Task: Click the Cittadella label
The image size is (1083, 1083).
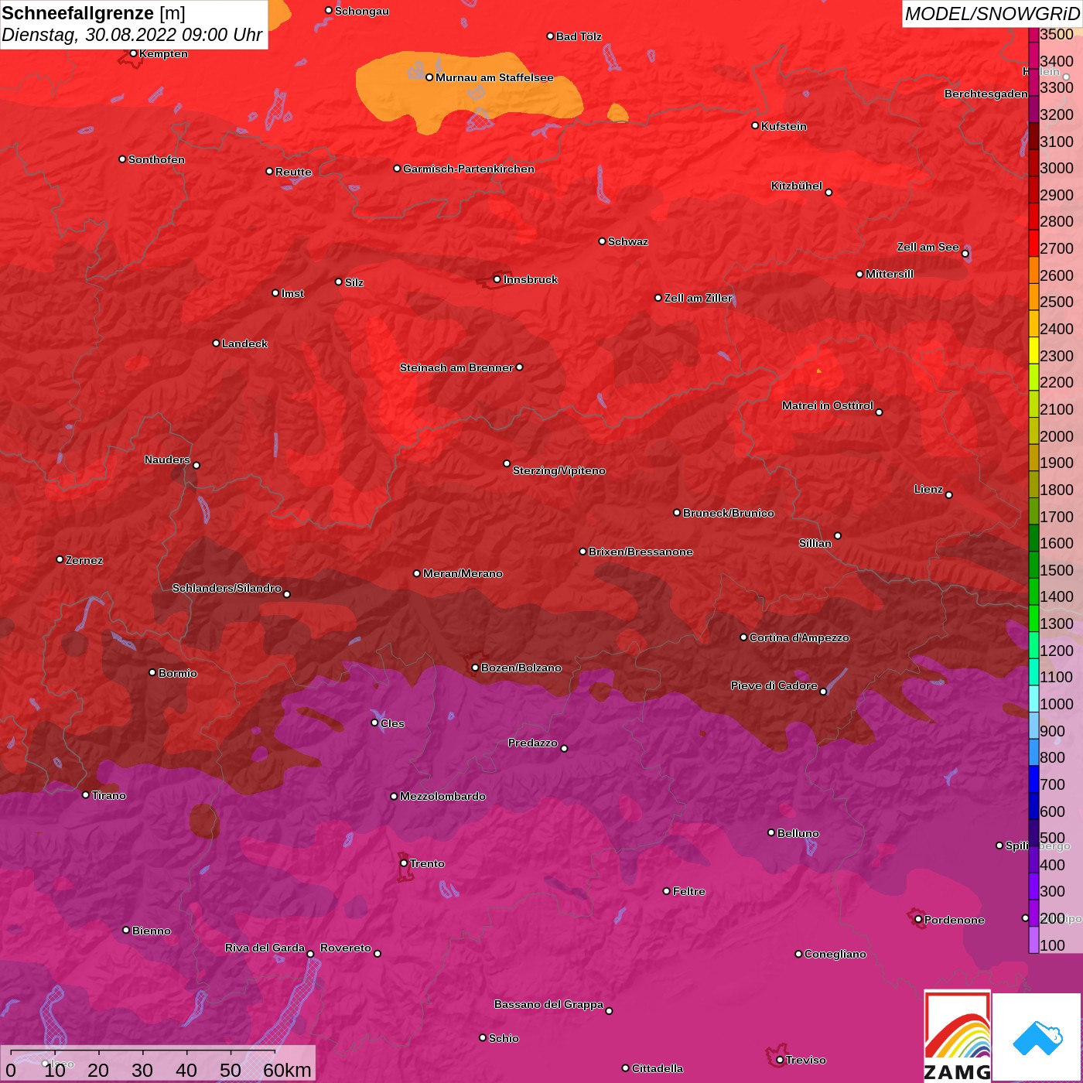Action: 658,1068
